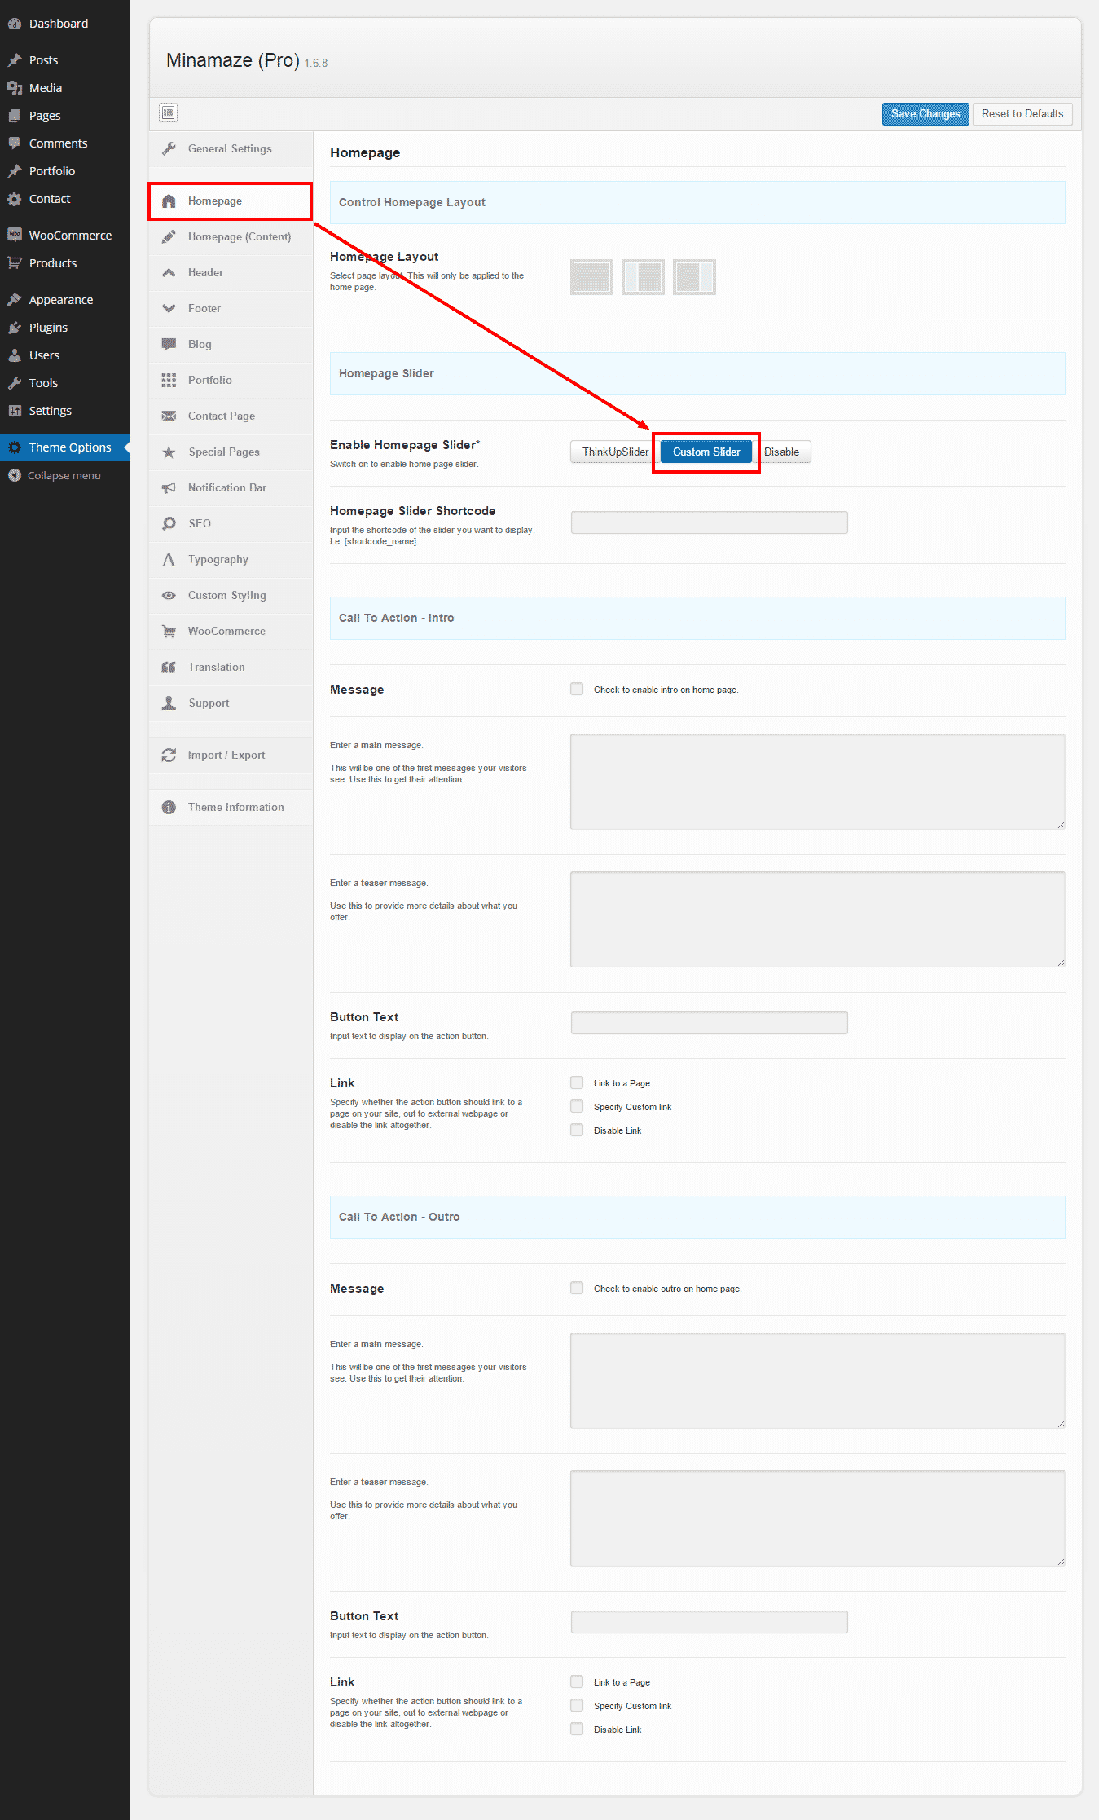Viewport: 1099px width, 1820px height.
Task: Enable the intro message checkbox
Action: pos(577,689)
